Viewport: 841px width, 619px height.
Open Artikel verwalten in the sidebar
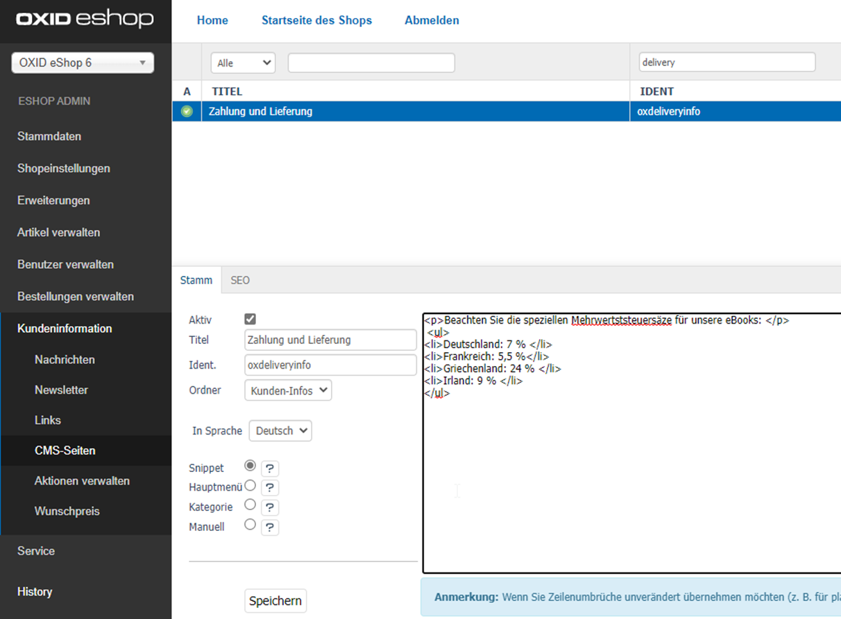pyautogui.click(x=59, y=233)
